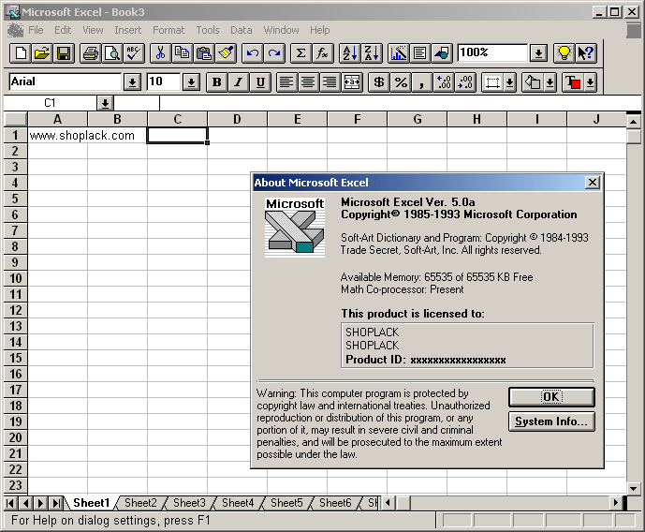Screen dimensions: 645x532
Task: Open the Font Color palette dropdown arrow
Action: pyautogui.click(x=591, y=82)
